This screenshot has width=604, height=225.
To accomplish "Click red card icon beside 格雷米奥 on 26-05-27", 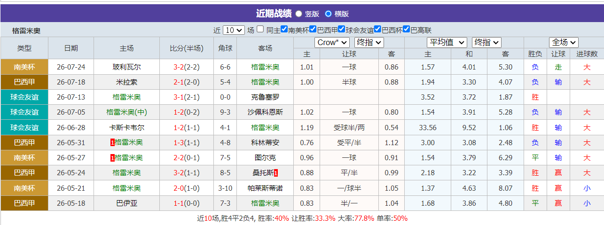I will click(x=112, y=158).
